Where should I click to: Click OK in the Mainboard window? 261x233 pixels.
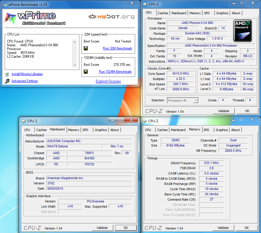click(126, 228)
